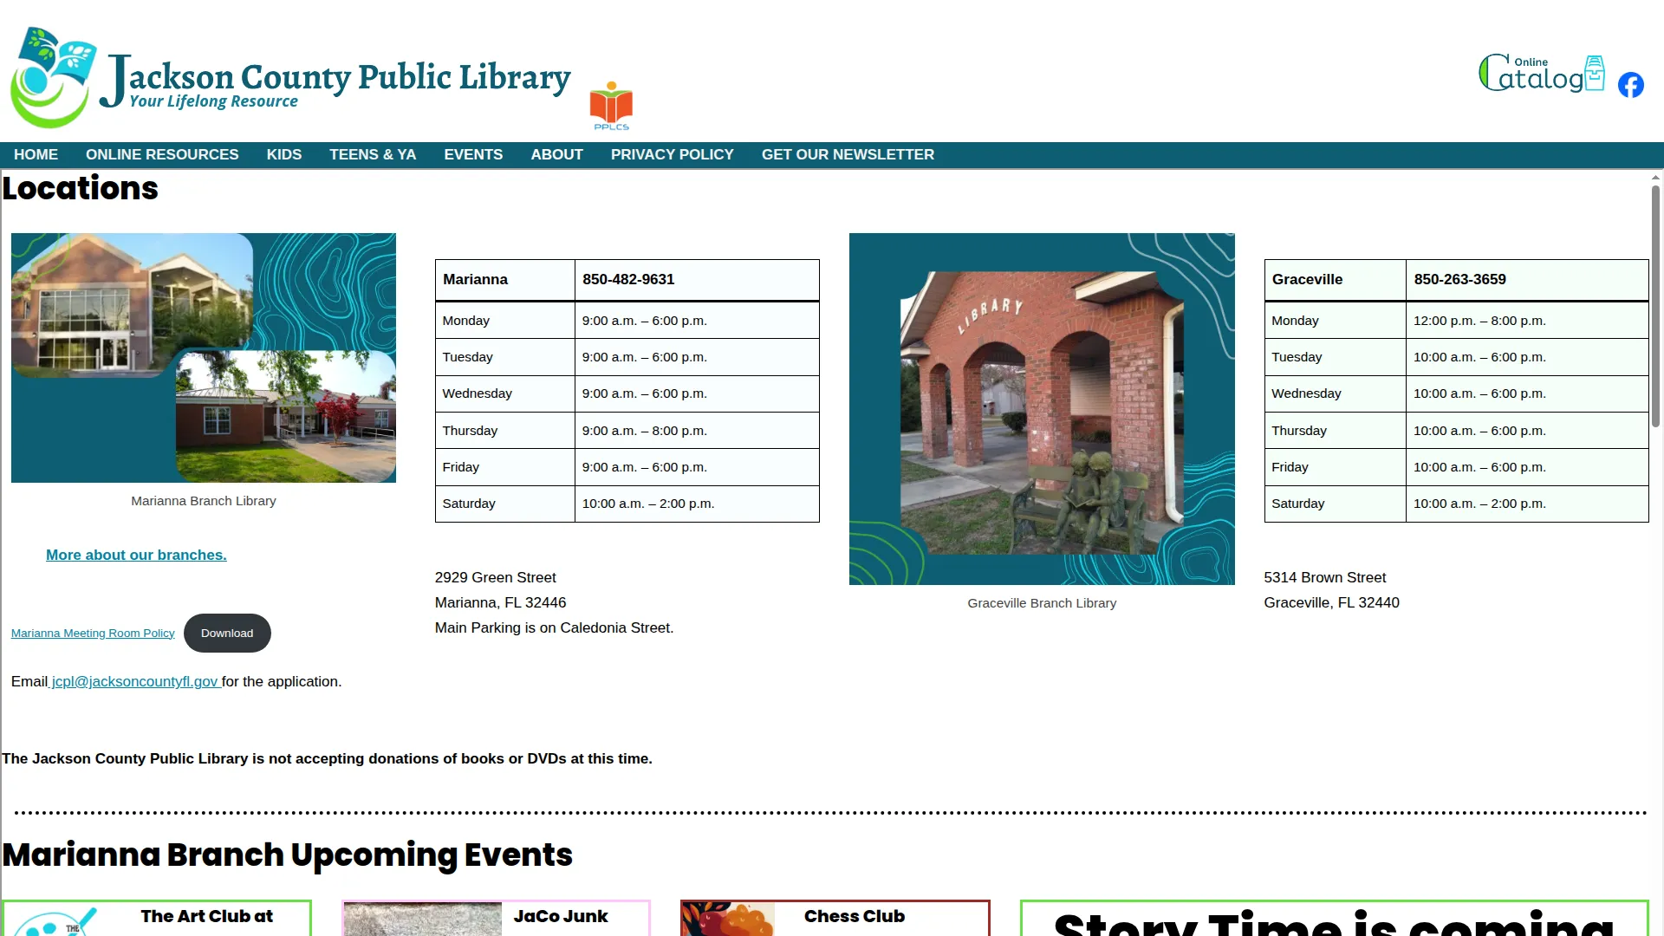The height and width of the screenshot is (936, 1664).
Task: Click the Marianna Branch Library photo
Action: 204,358
